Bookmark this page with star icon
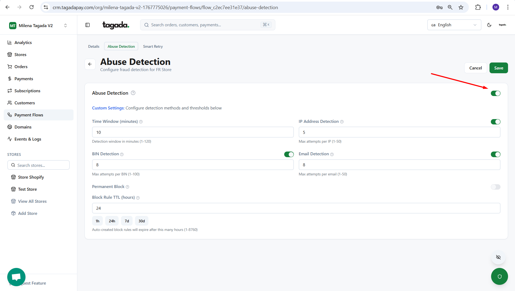 pyautogui.click(x=461, y=7)
